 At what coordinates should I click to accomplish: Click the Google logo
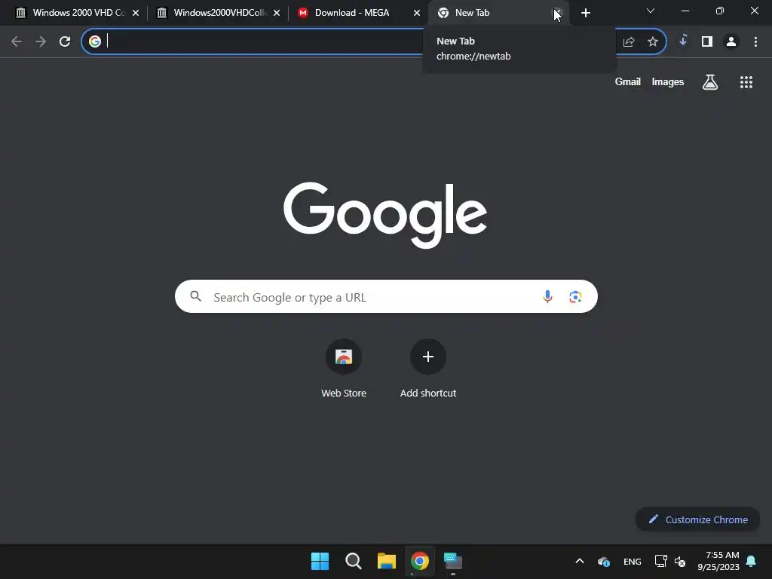click(x=385, y=215)
